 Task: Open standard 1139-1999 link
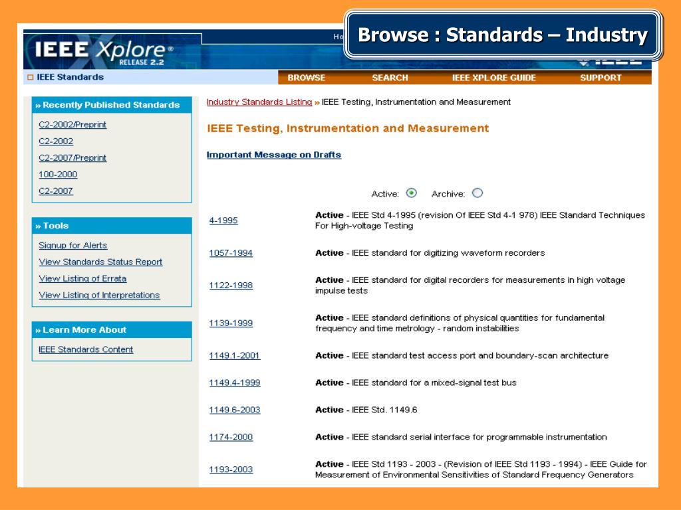[231, 323]
